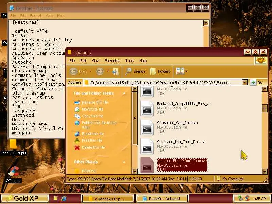Collapse File and Folder Tasks section
This screenshot has width=272, height=204.
[x=124, y=93]
